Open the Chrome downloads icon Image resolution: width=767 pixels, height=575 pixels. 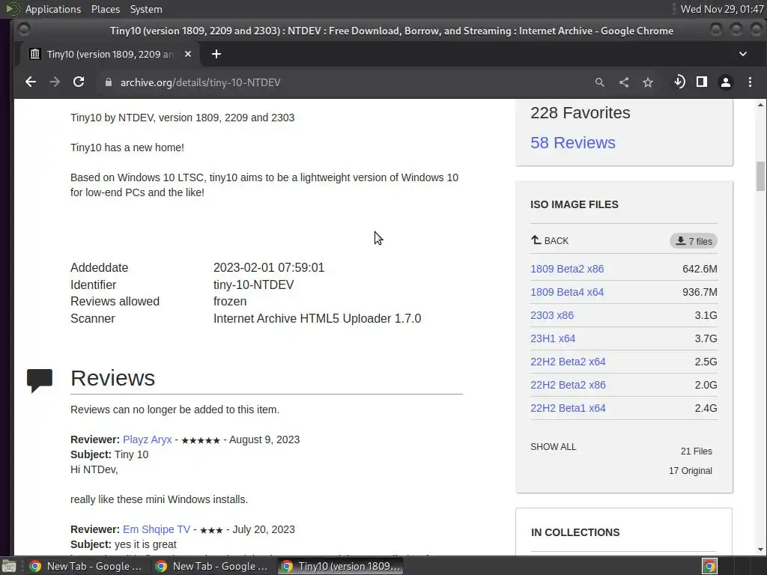tap(679, 82)
